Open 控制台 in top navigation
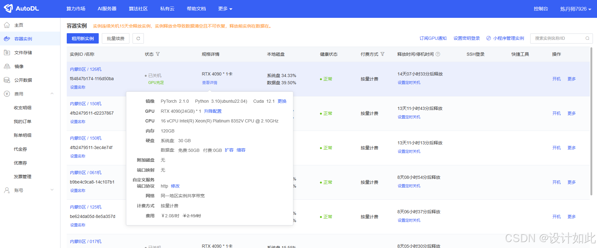This screenshot has height=248, width=597. point(541,9)
